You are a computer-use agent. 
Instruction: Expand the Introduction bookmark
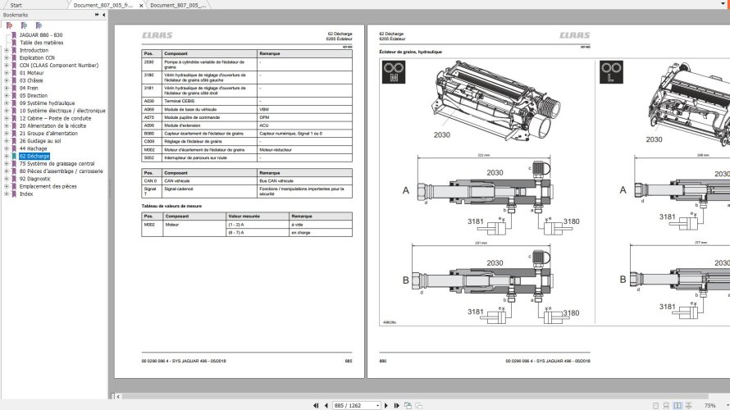tap(7, 50)
